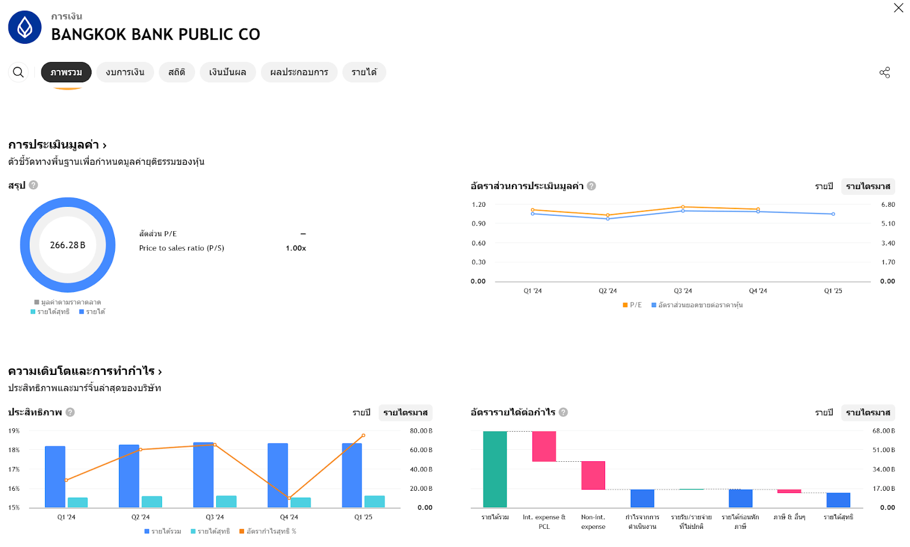
Task: Open the สถิติ tab
Action: coord(177,72)
